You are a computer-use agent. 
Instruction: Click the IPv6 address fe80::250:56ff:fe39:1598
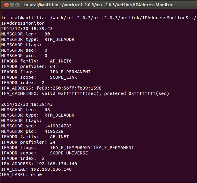pos(69,88)
